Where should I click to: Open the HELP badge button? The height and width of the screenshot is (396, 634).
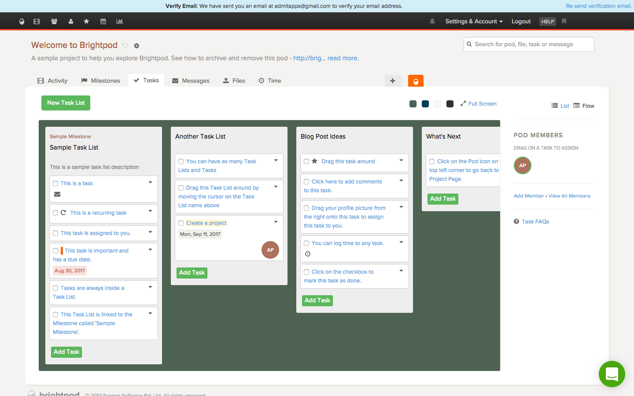[548, 22]
